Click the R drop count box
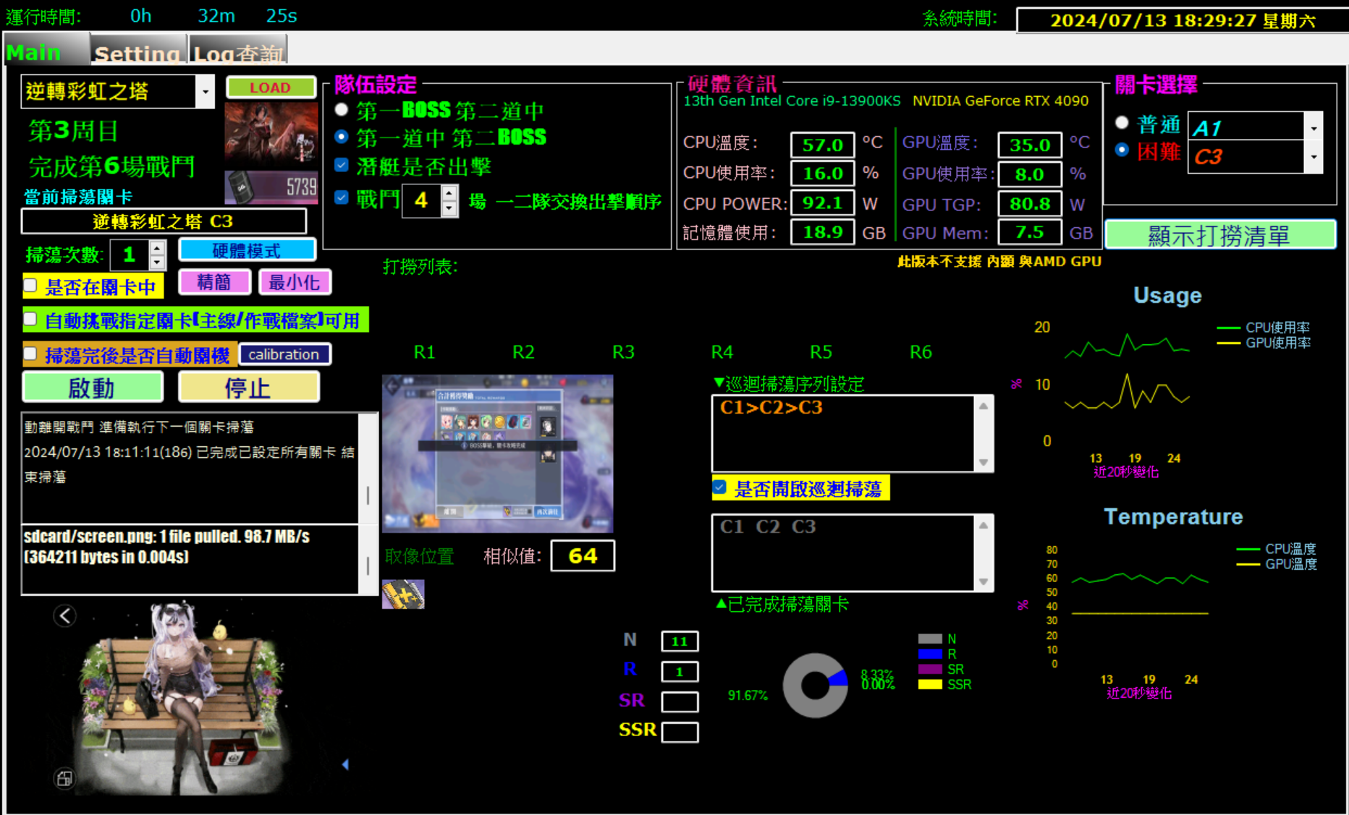The height and width of the screenshot is (815, 1349). tap(680, 672)
